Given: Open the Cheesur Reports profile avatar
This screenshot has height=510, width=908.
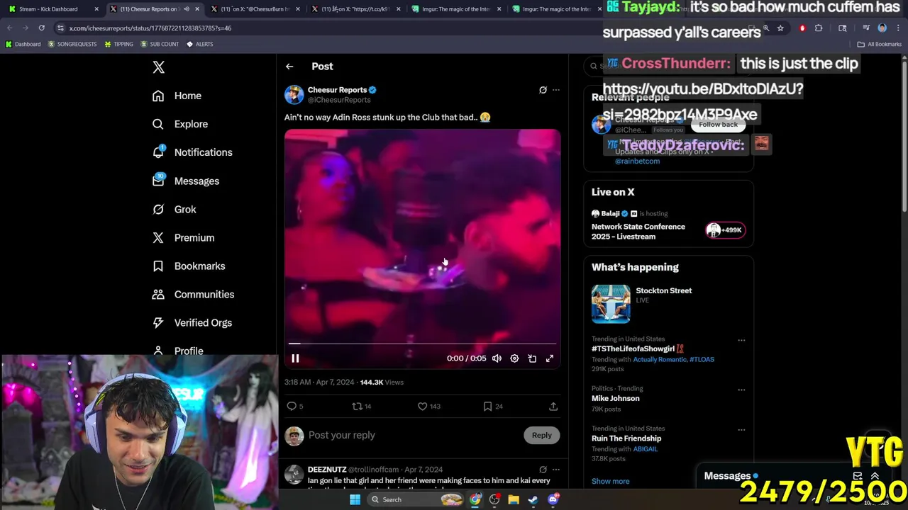Looking at the screenshot, I should point(294,95).
